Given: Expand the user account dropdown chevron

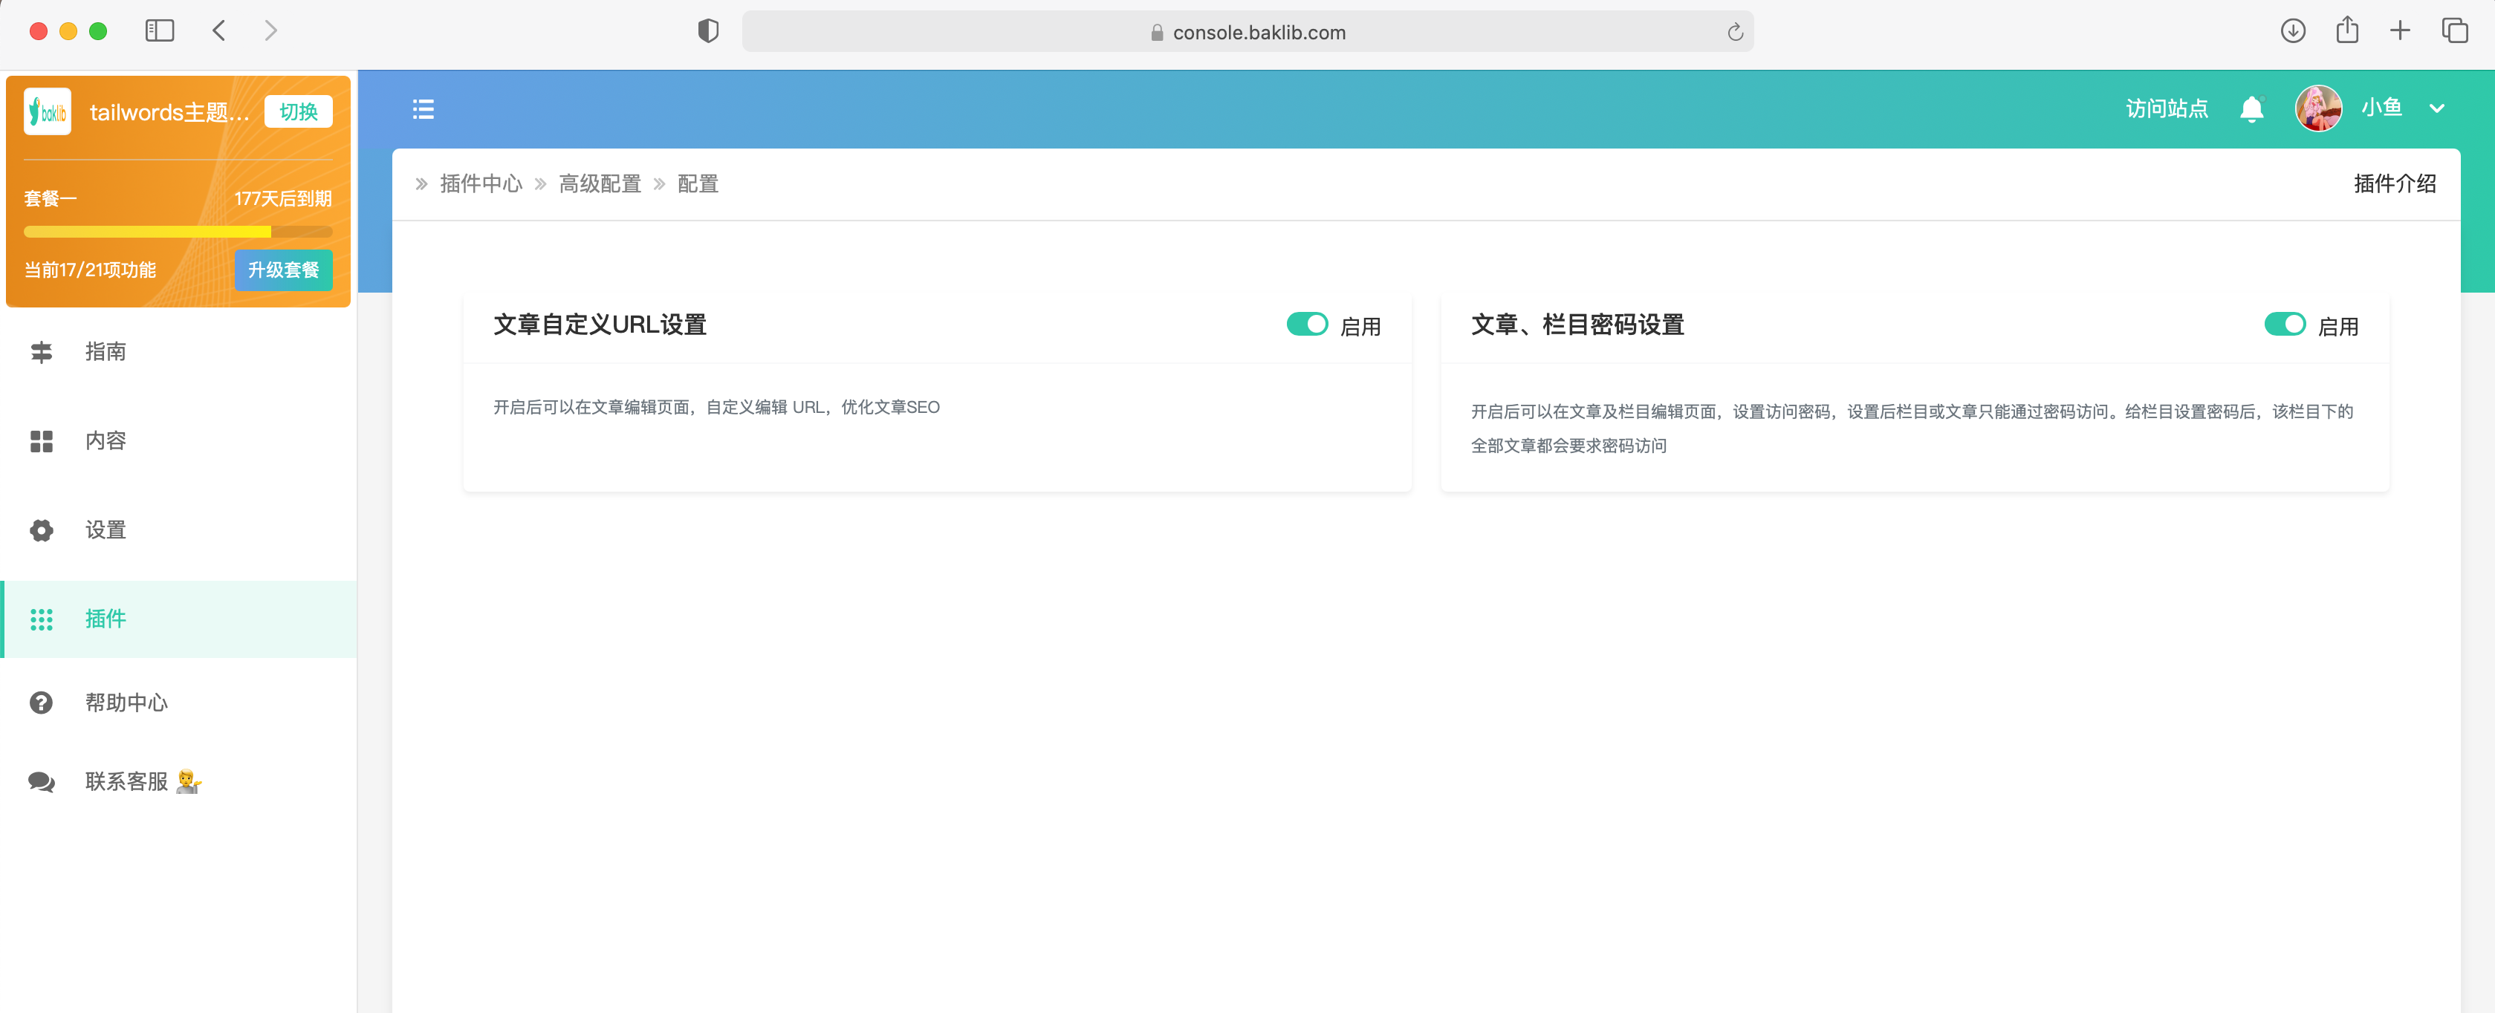Looking at the screenshot, I should tap(2437, 109).
